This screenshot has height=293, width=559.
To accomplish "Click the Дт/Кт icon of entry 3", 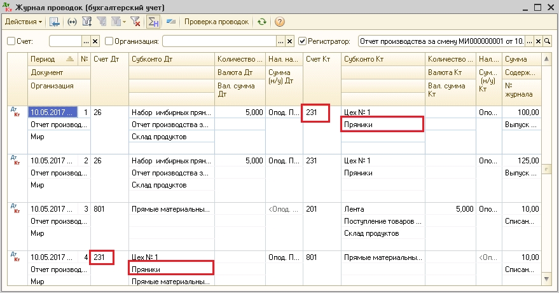I will (x=15, y=208).
